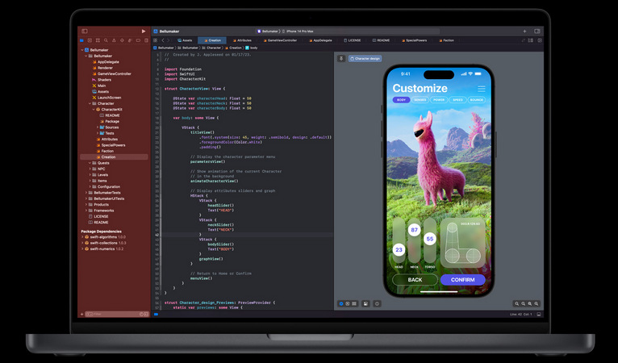Select the SPEED pill in preview

coord(457,100)
